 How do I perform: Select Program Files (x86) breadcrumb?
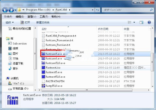point(38,10)
